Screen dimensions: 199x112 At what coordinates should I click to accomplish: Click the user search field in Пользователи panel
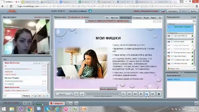(180, 21)
